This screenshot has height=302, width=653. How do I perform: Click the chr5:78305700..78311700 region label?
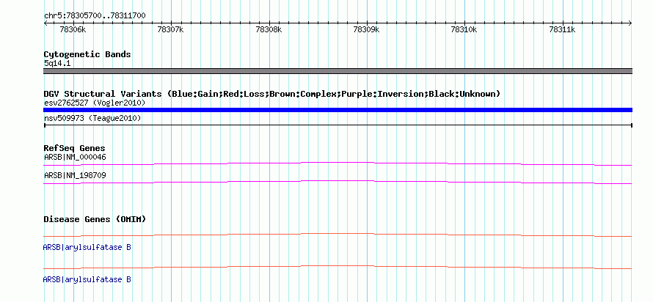(x=95, y=16)
